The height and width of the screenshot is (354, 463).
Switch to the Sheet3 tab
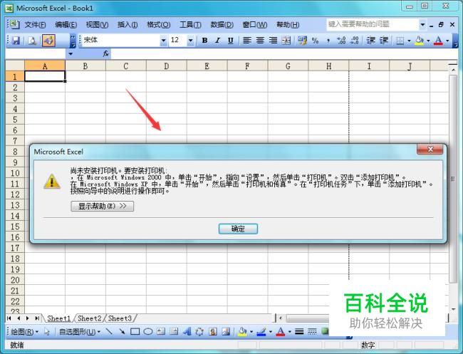(120, 318)
